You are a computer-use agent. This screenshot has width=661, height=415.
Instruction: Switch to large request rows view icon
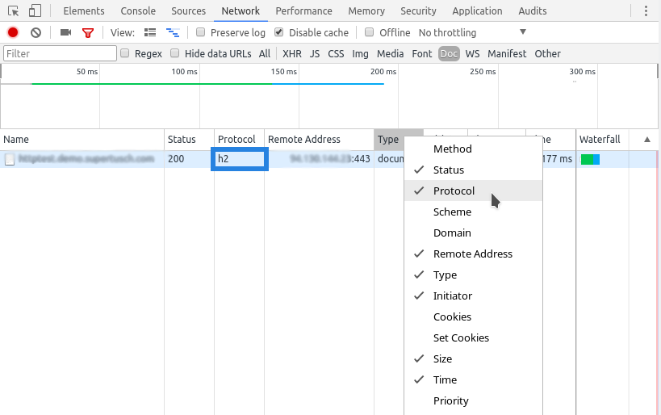point(150,32)
